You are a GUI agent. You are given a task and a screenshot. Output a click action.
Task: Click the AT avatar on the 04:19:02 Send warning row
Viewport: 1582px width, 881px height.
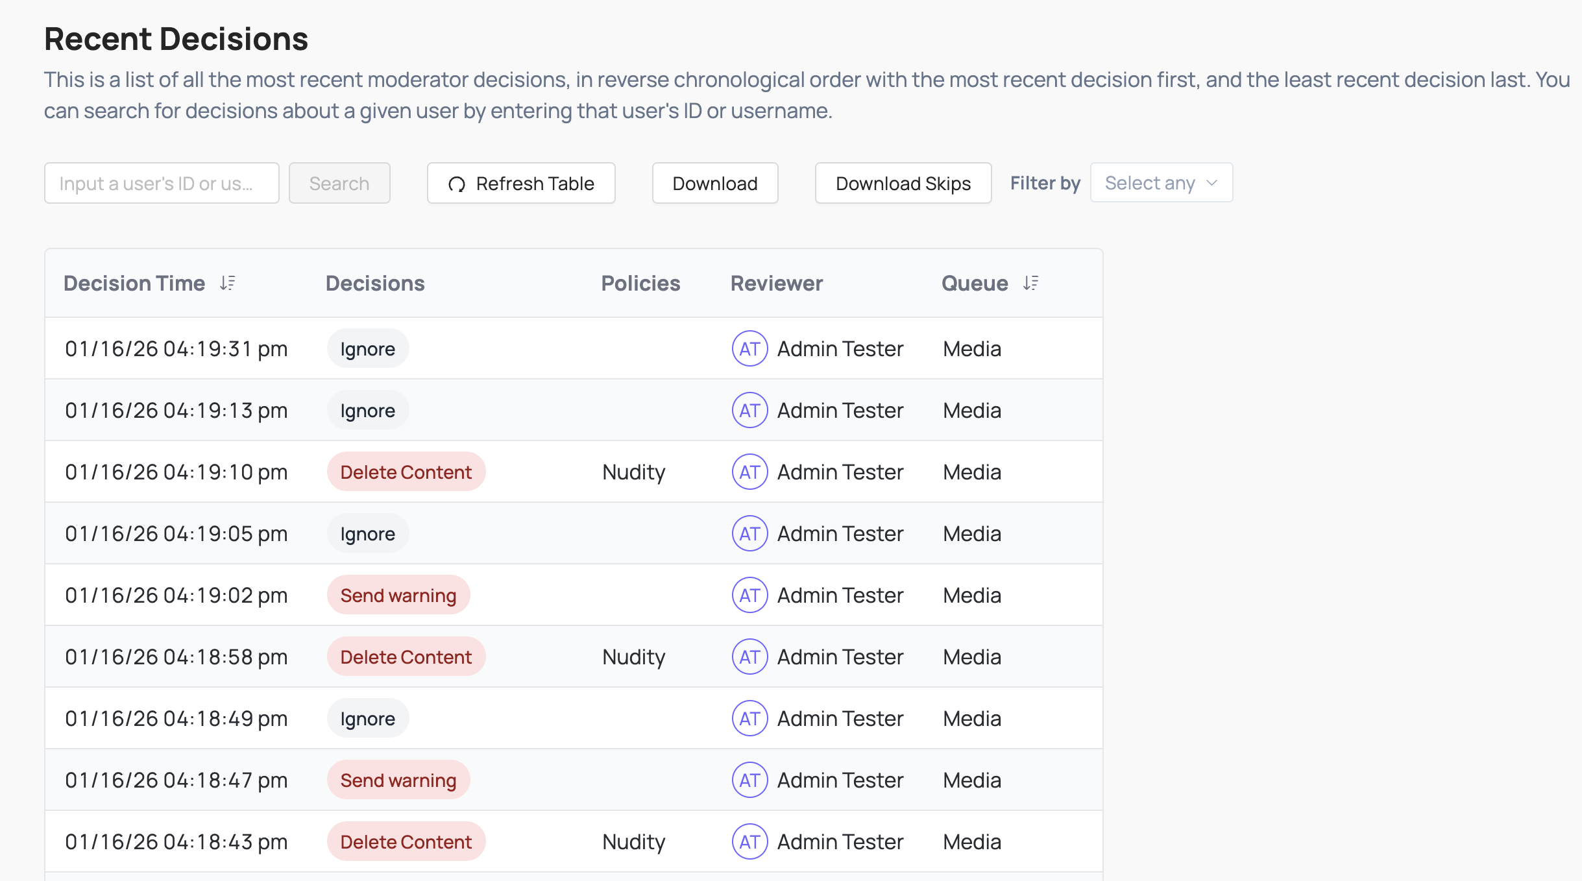(x=749, y=594)
